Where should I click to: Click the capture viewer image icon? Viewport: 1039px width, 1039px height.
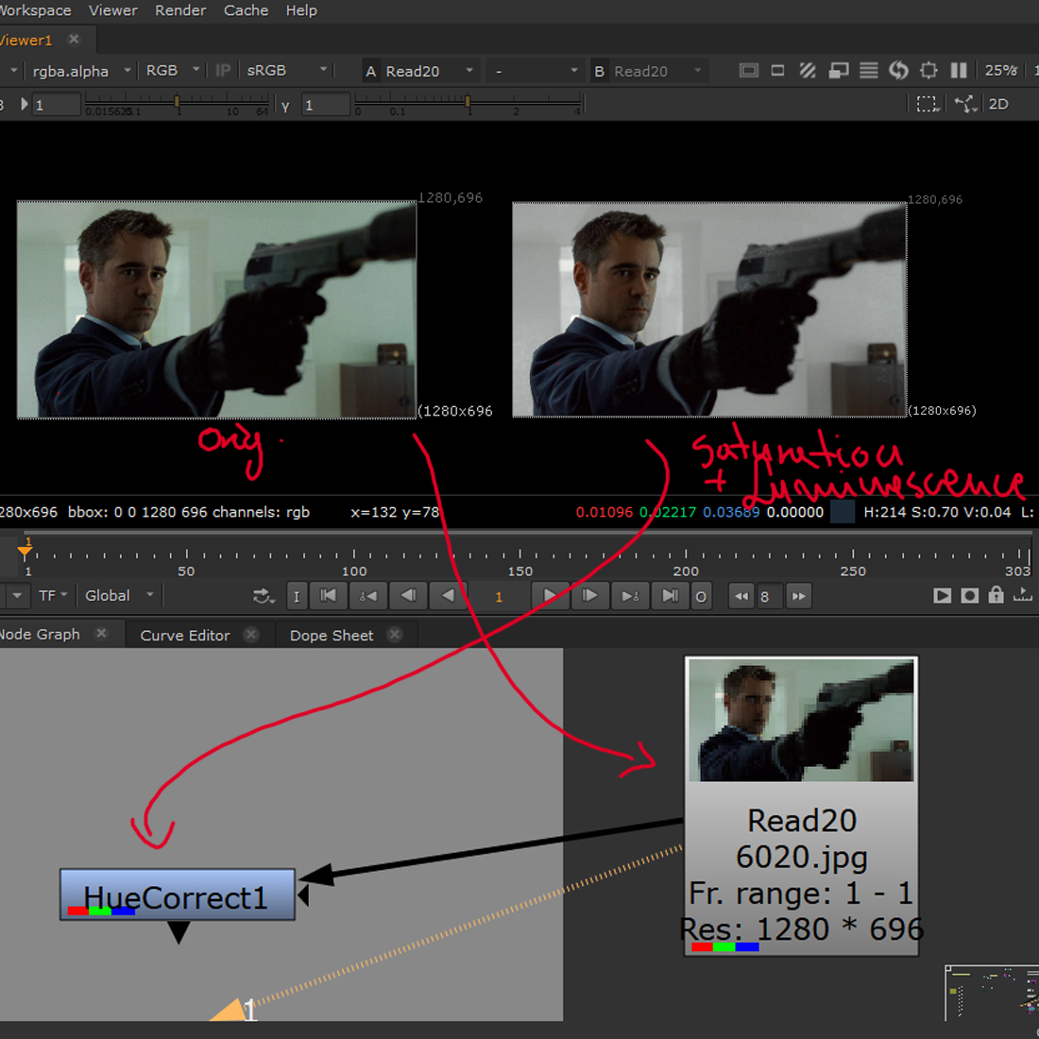(x=969, y=596)
